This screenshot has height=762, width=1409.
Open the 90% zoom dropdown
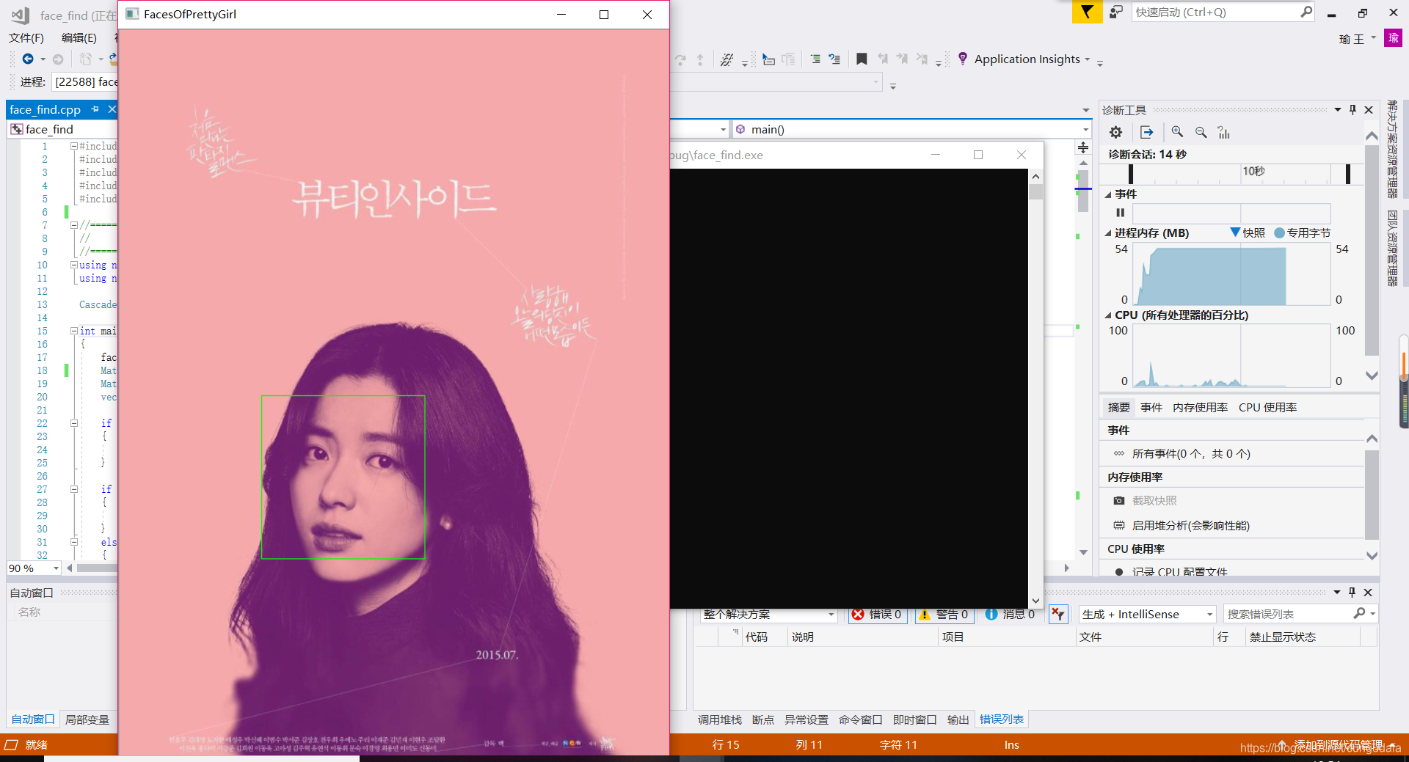pyautogui.click(x=56, y=568)
